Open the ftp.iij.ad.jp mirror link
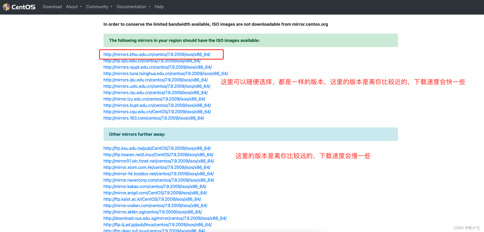Screen dimensions: 484x232 coord(157,225)
